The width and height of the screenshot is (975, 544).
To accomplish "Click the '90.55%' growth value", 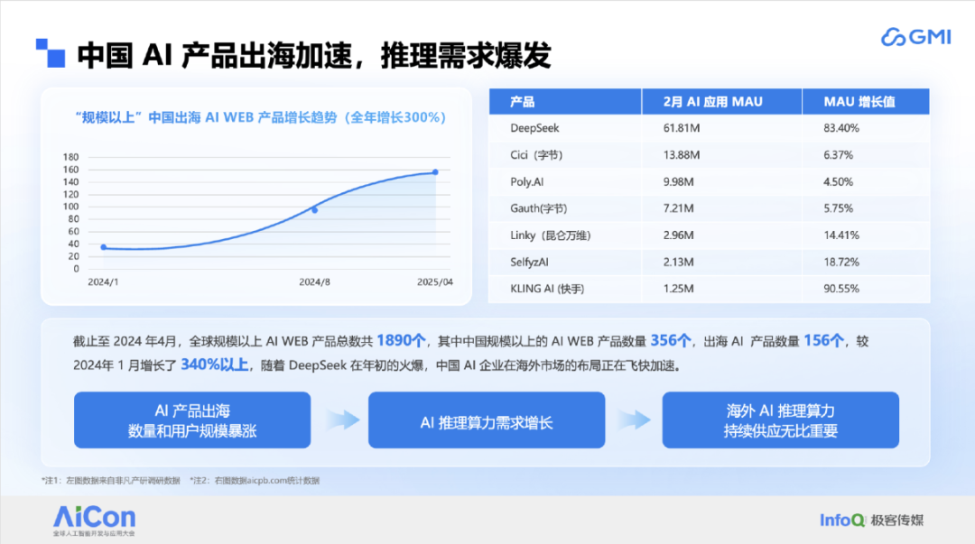I will coord(841,289).
